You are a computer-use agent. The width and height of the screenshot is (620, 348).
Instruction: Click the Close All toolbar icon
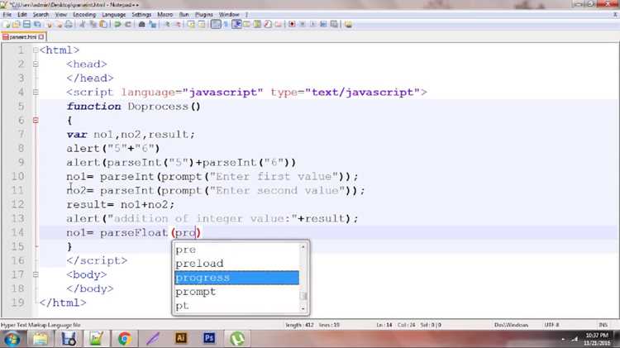[x=59, y=25]
